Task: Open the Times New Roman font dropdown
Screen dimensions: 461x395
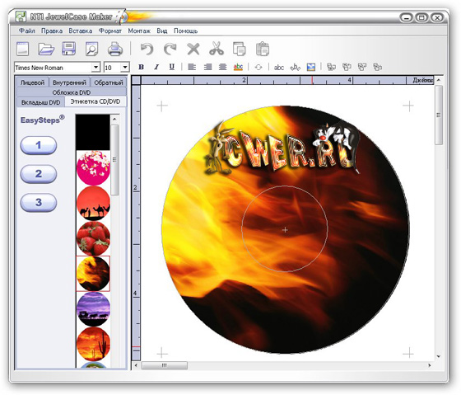Action: (95, 68)
